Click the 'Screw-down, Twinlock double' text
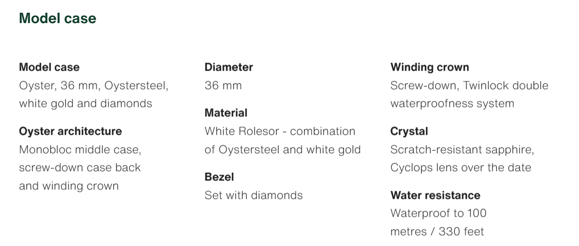The height and width of the screenshot is (246, 579). click(469, 85)
